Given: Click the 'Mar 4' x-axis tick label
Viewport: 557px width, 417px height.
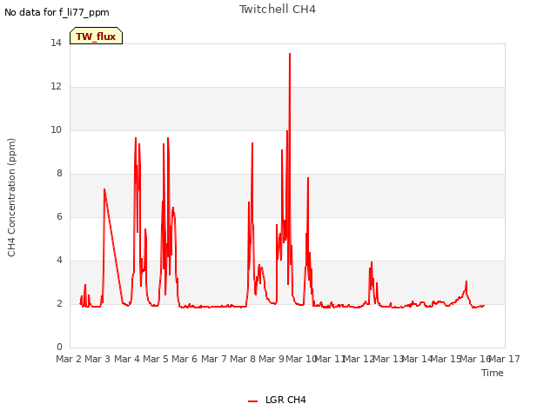Looking at the screenshot, I should tap(127, 359).
